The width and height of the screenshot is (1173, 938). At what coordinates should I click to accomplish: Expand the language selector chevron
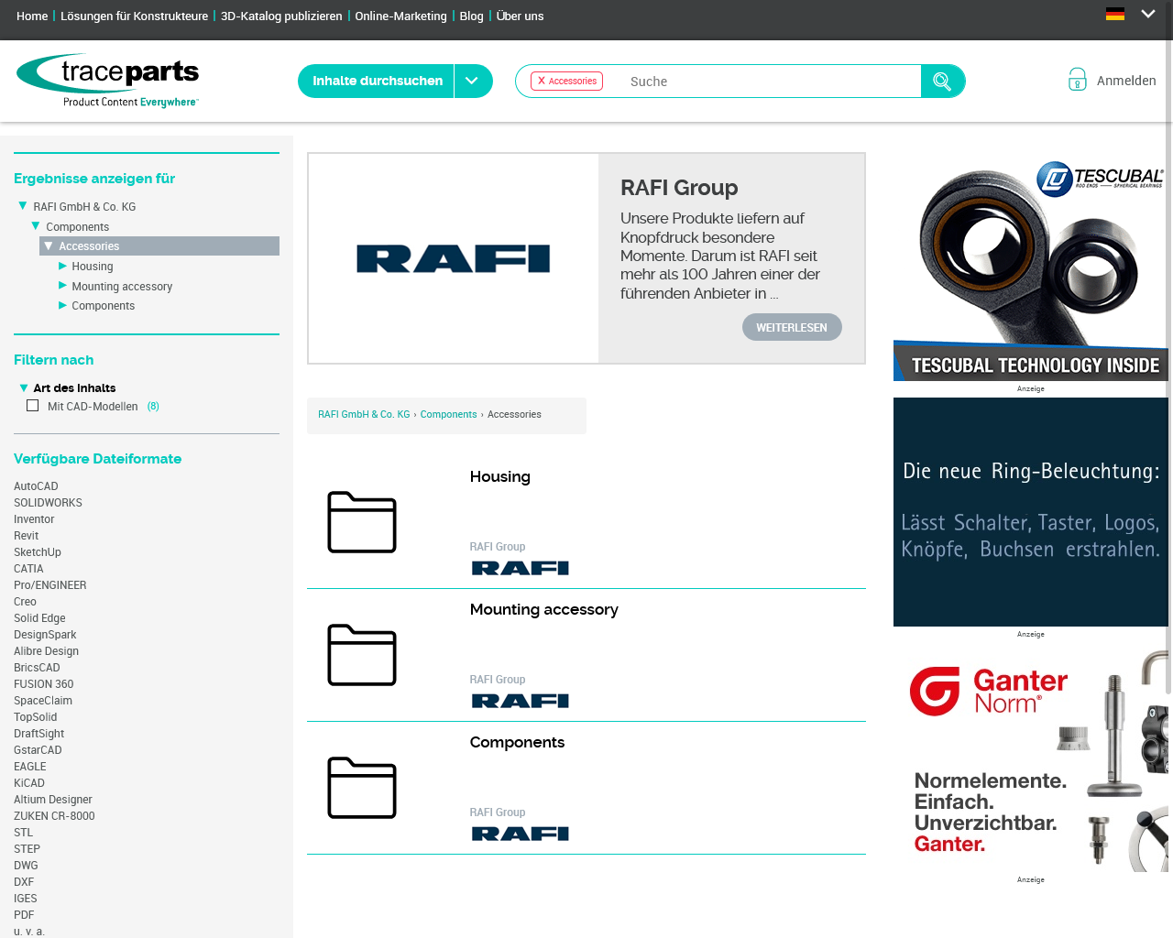[1147, 14]
